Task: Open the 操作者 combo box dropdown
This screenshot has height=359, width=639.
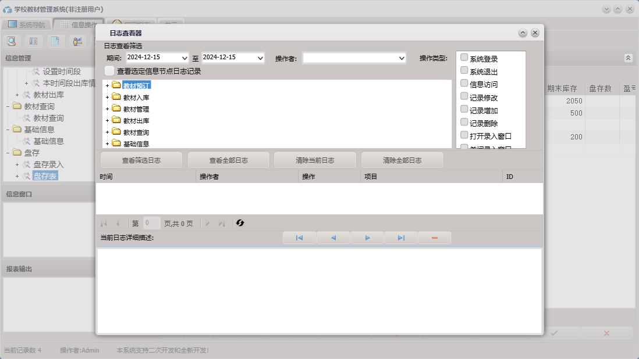Action: tap(402, 58)
